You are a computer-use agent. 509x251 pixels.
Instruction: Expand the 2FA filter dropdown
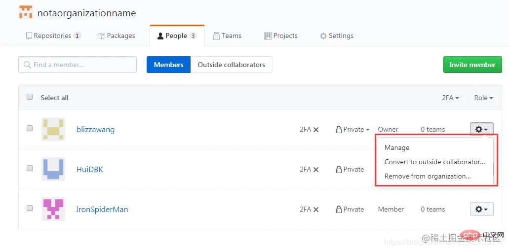pos(450,98)
